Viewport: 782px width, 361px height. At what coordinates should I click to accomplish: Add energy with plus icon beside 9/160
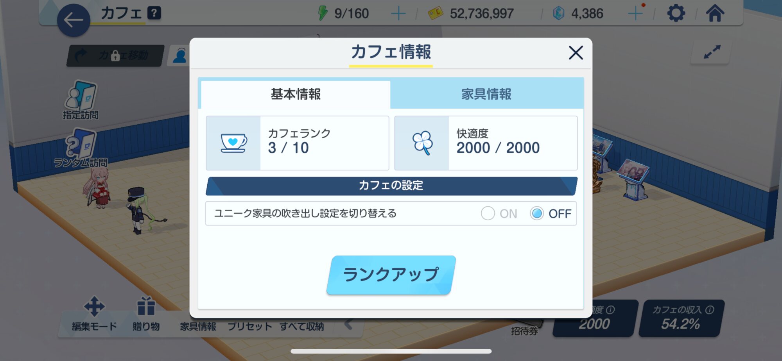click(398, 14)
